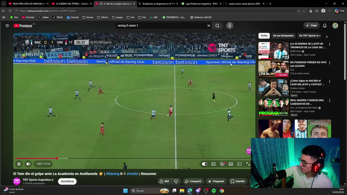Image resolution: width=347 pixels, height=195 pixels.
Task: Open the live AZZARO video thumbnail
Action: point(274,69)
